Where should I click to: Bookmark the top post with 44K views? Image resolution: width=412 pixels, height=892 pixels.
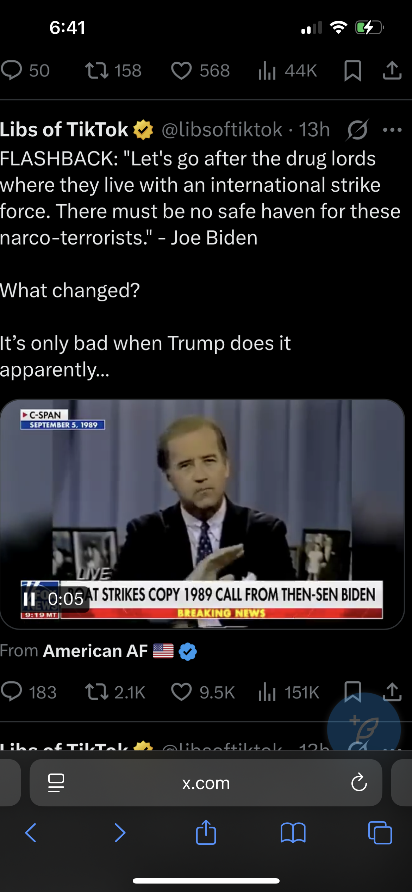[x=352, y=70]
